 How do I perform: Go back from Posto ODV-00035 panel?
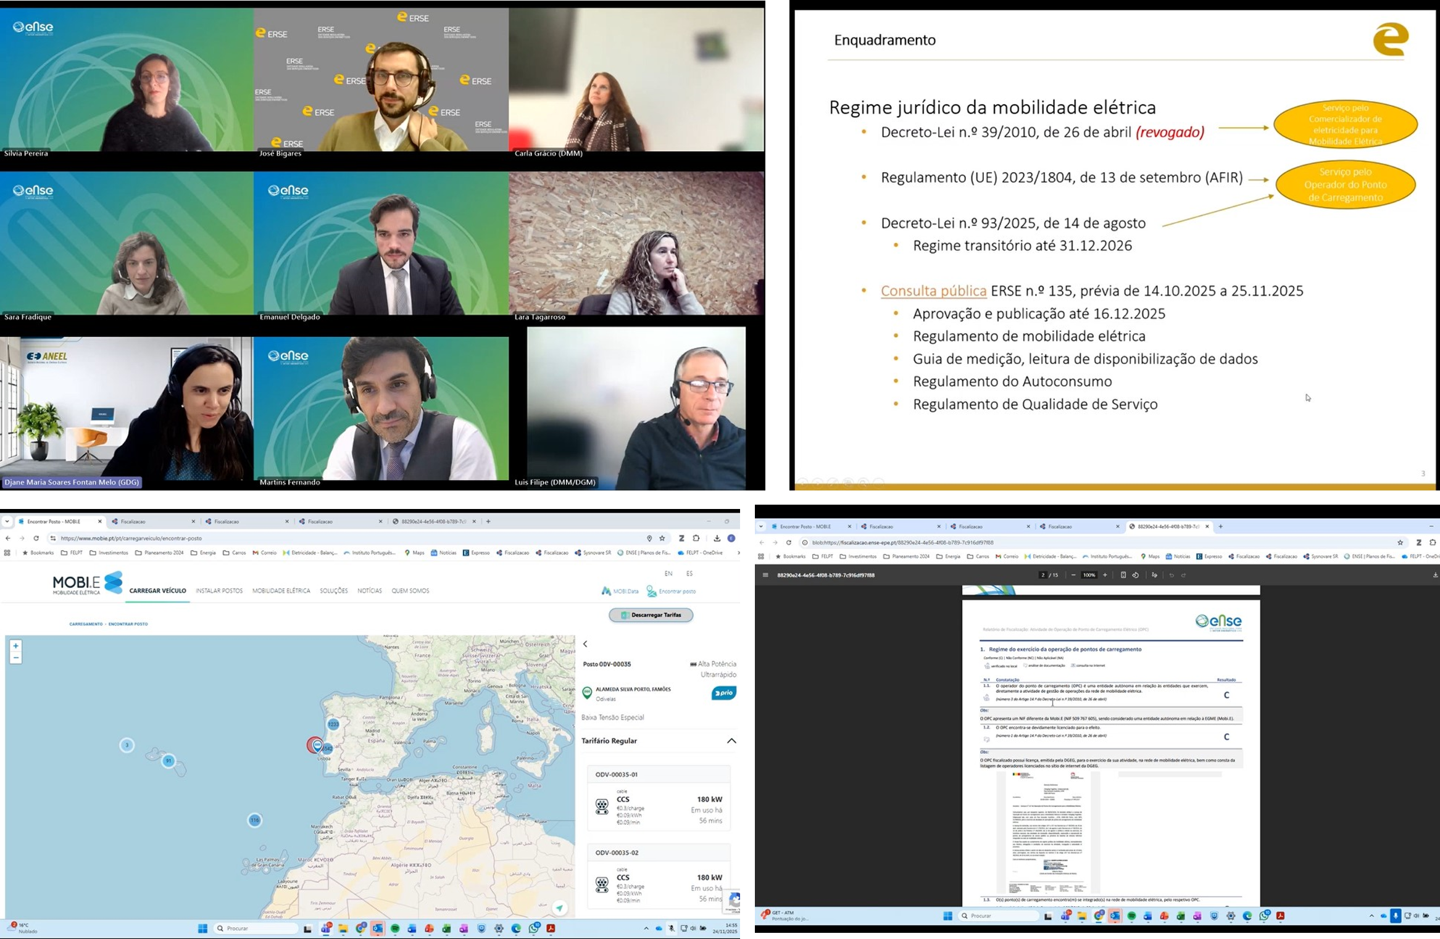pyautogui.click(x=585, y=643)
